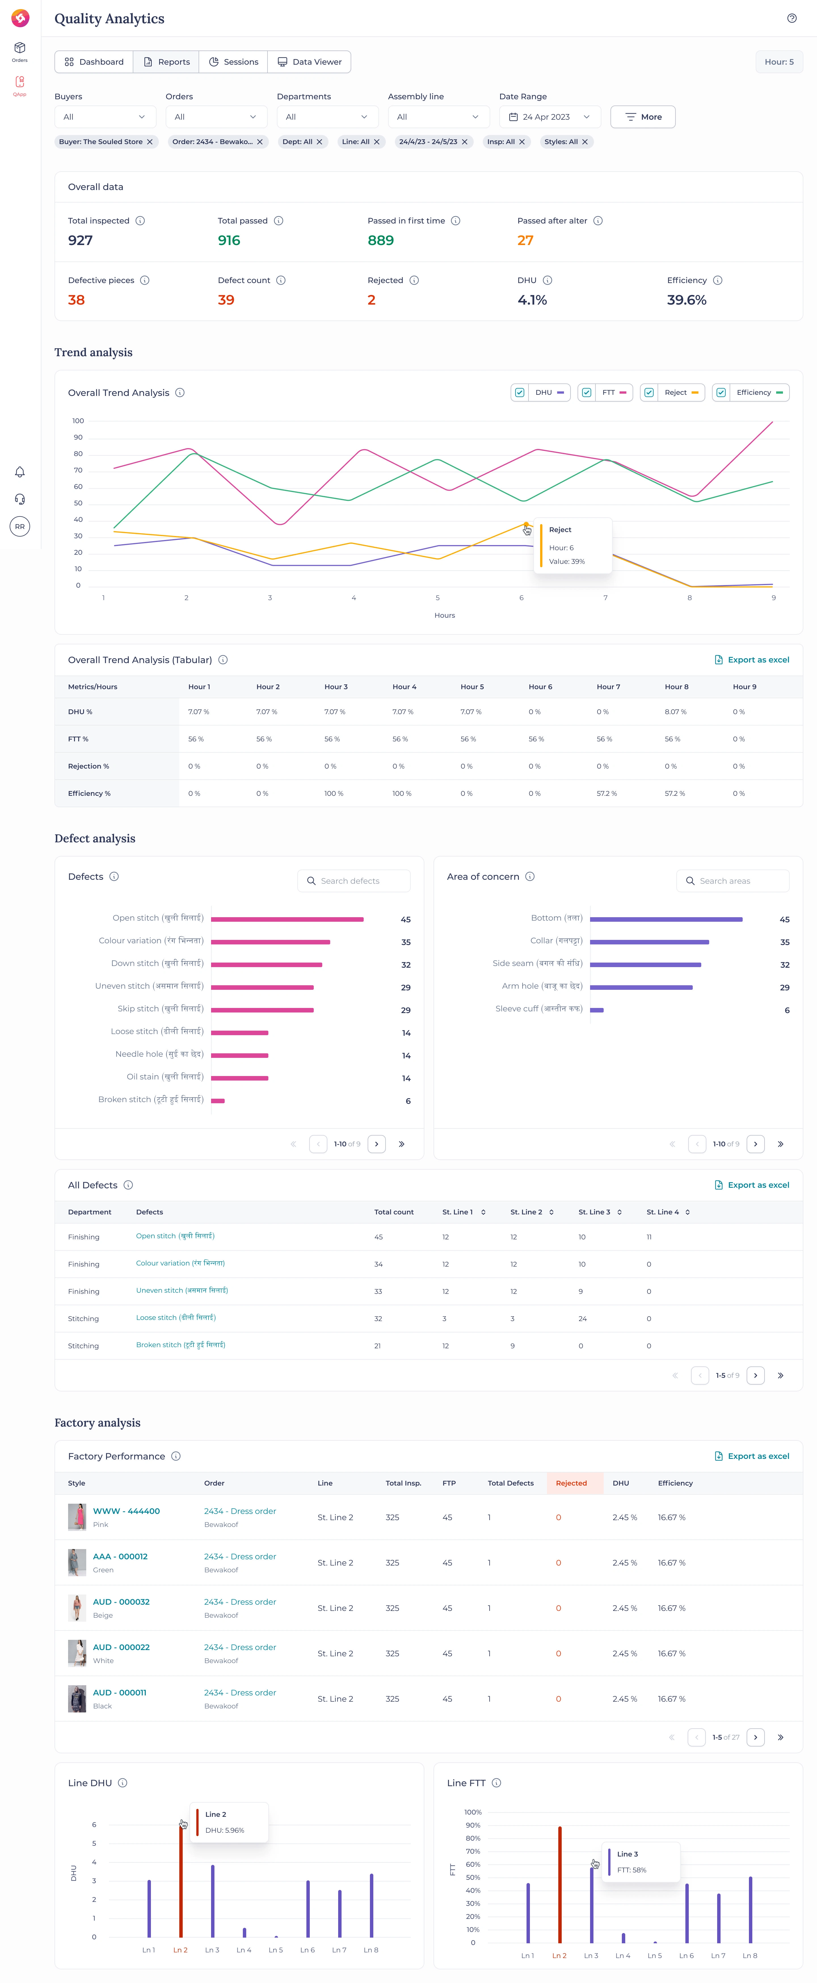Remove the Order: 2434 filter chip

(x=260, y=142)
